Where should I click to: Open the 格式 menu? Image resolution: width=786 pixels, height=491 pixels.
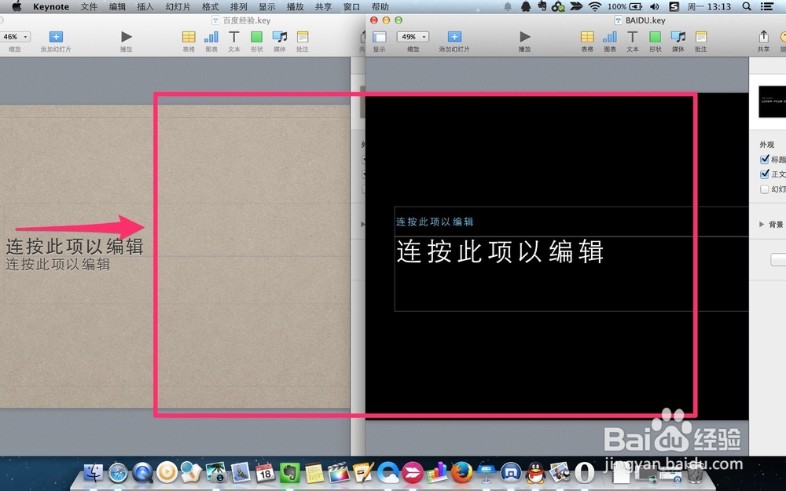pos(211,6)
